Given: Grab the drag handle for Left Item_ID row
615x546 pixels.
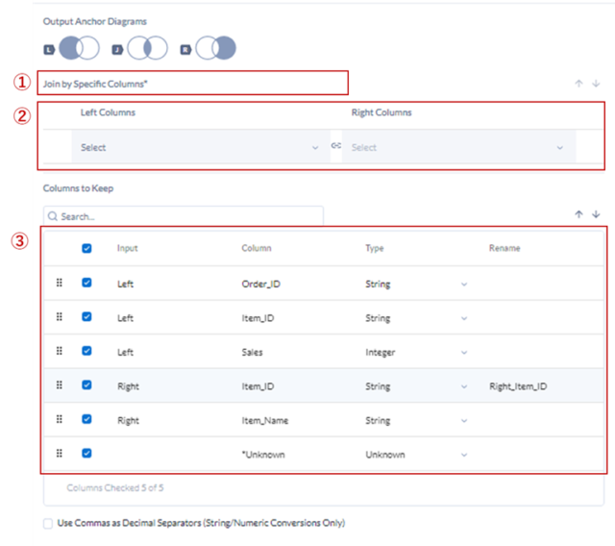Looking at the screenshot, I should point(60,316).
